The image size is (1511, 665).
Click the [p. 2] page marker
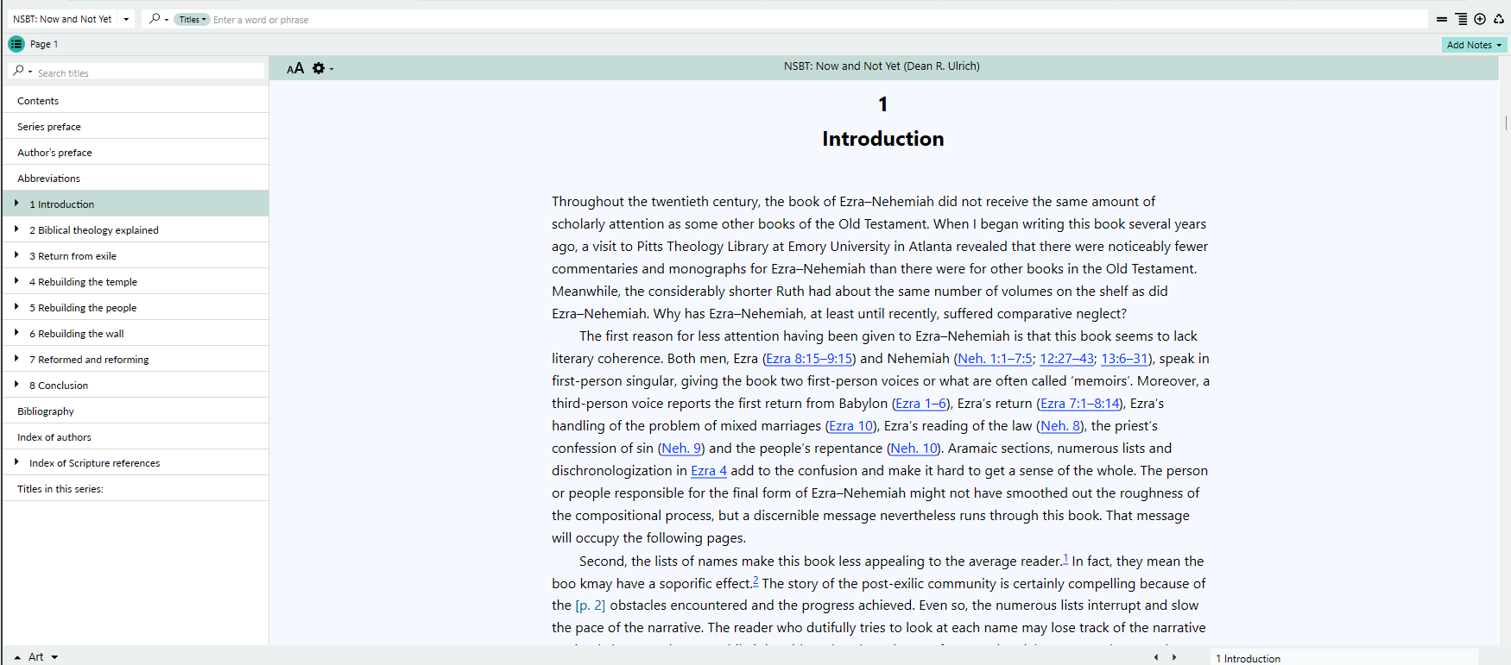coord(591,605)
